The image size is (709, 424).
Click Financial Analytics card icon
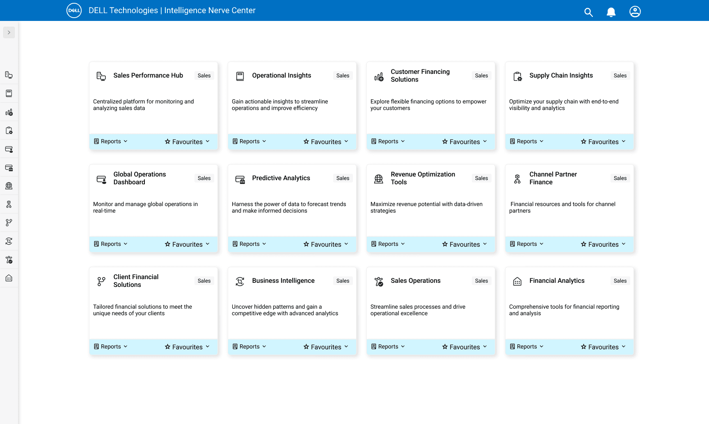click(x=517, y=282)
